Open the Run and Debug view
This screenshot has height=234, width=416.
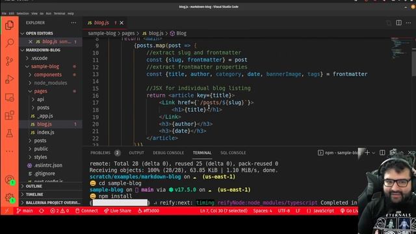pos(10,79)
